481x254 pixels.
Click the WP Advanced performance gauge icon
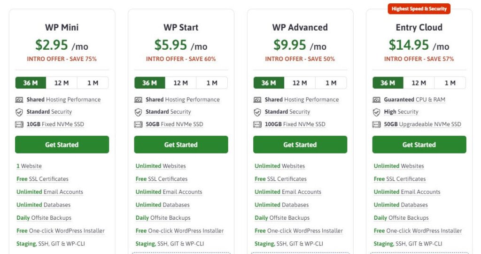coord(257,100)
